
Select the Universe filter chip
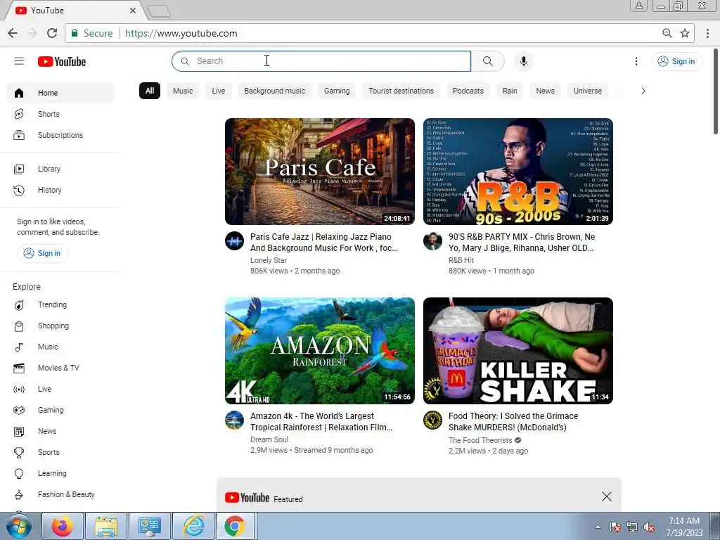[x=588, y=91]
